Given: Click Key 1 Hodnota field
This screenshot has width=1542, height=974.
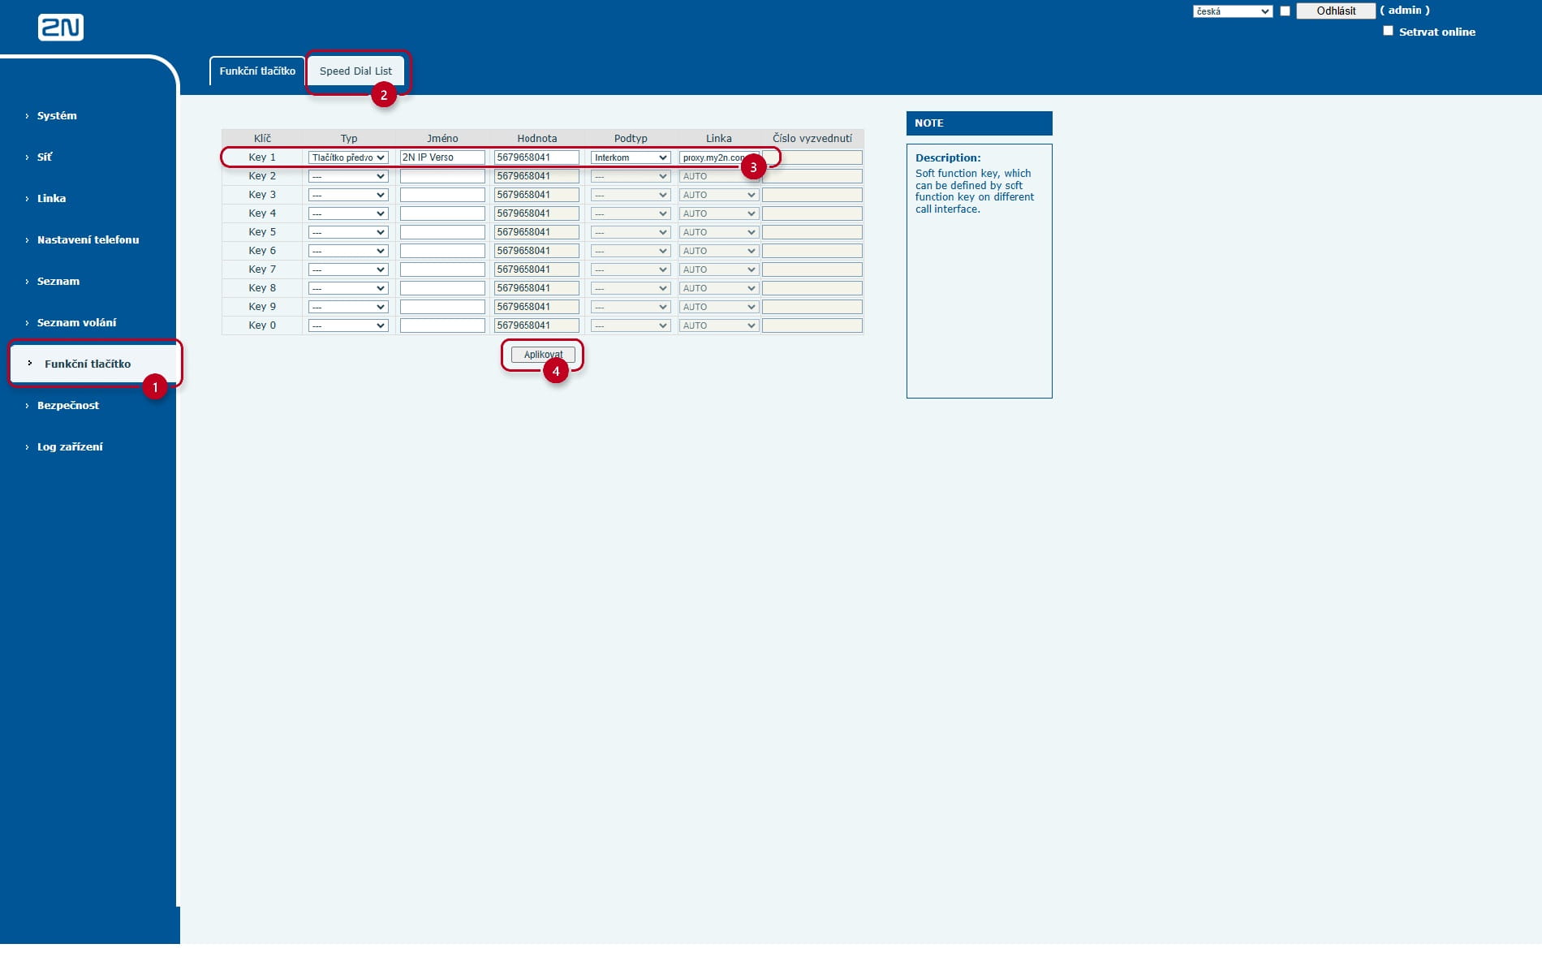Looking at the screenshot, I should point(536,157).
